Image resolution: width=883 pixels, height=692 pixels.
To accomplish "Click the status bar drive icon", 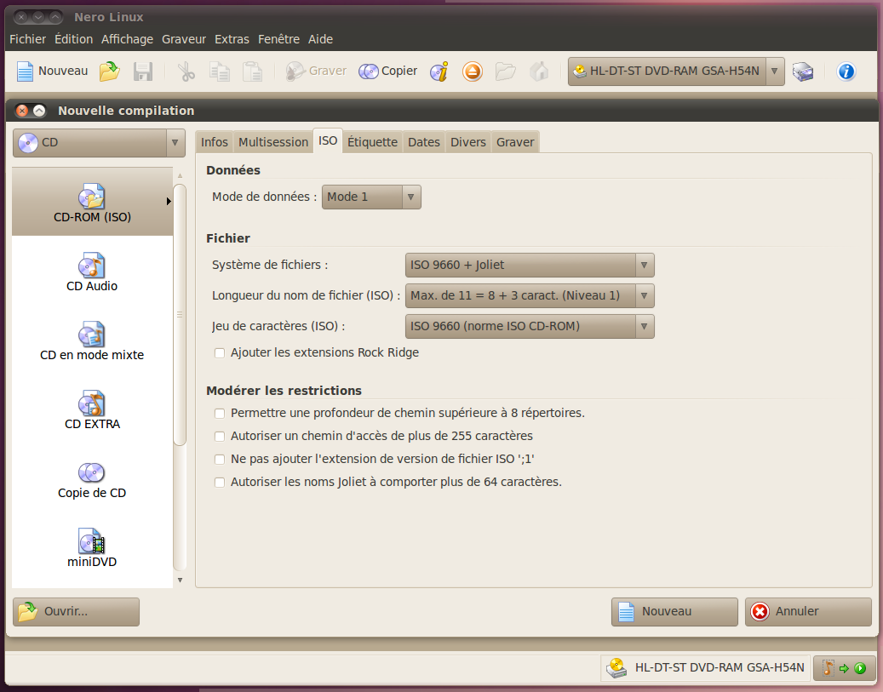I will coord(616,668).
